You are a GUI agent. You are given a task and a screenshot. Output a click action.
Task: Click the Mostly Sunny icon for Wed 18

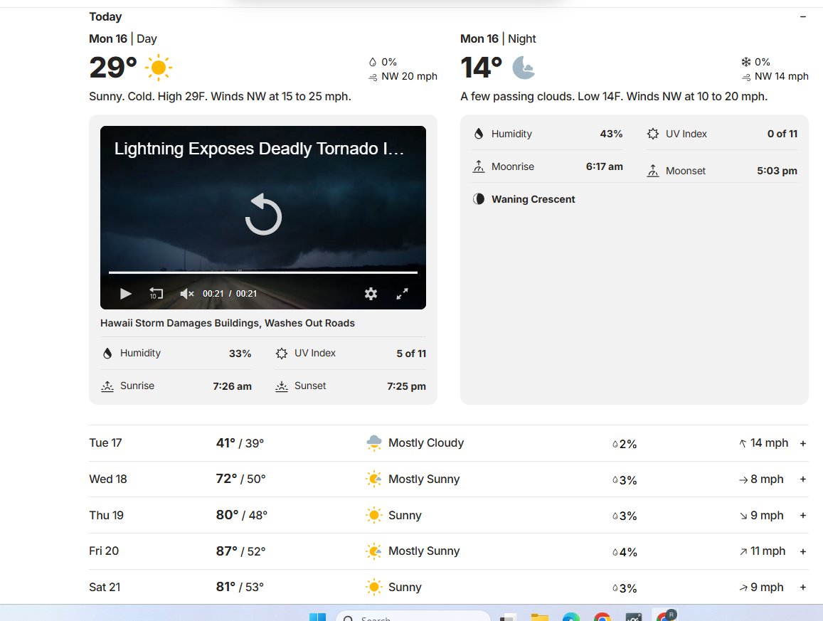pos(373,479)
